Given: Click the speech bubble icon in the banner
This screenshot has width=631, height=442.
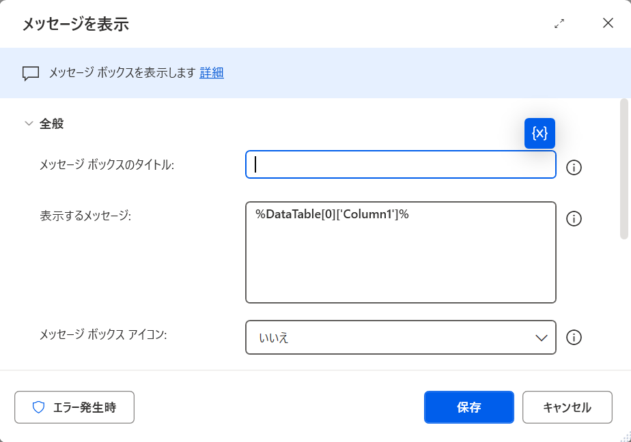Looking at the screenshot, I should tap(31, 73).
